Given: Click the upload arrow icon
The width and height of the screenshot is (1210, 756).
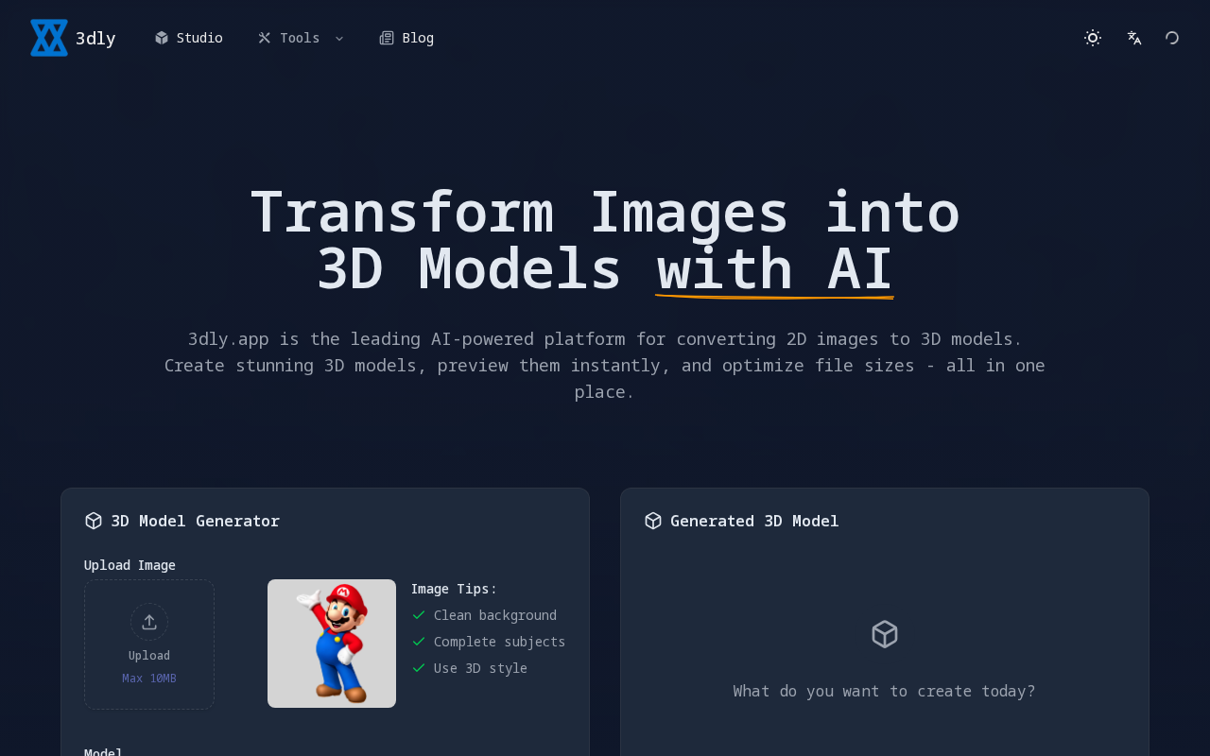Looking at the screenshot, I should pyautogui.click(x=149, y=622).
